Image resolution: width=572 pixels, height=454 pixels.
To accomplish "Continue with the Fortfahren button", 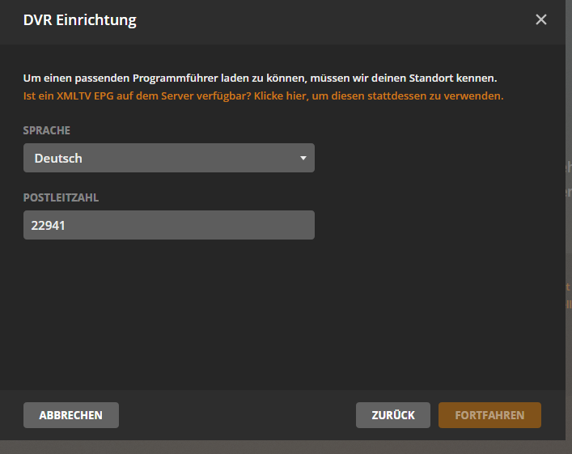I will coord(489,415).
